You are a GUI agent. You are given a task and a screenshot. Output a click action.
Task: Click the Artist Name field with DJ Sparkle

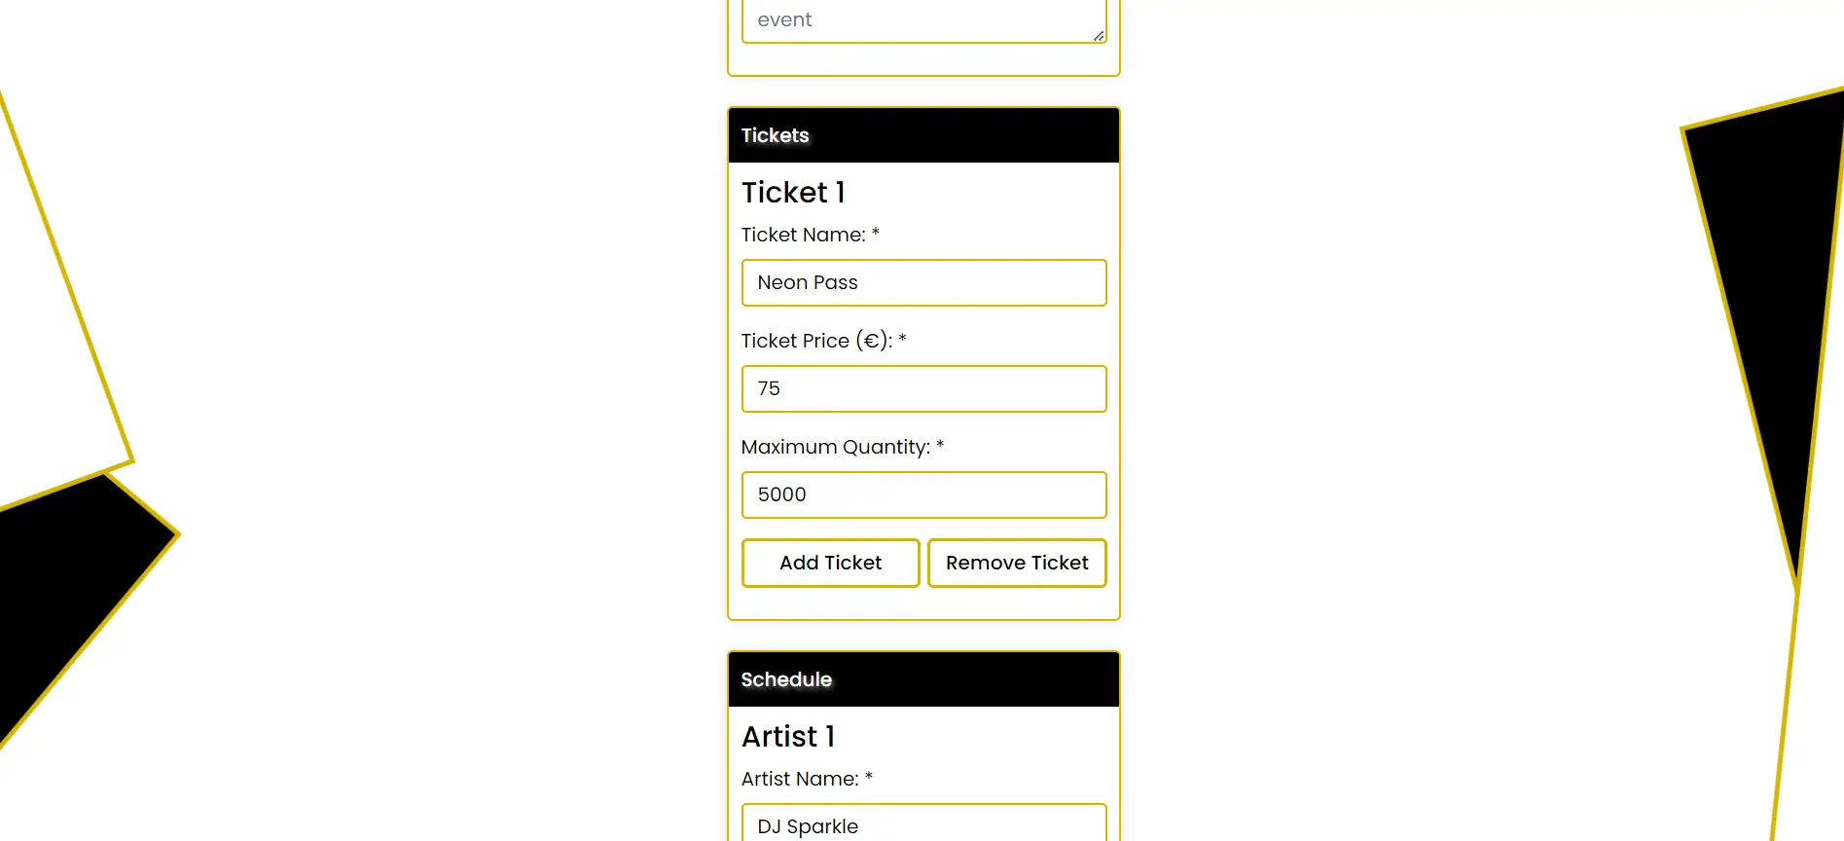[922, 823]
